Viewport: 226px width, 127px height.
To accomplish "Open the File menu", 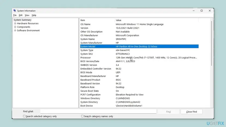I will click(15, 15).
